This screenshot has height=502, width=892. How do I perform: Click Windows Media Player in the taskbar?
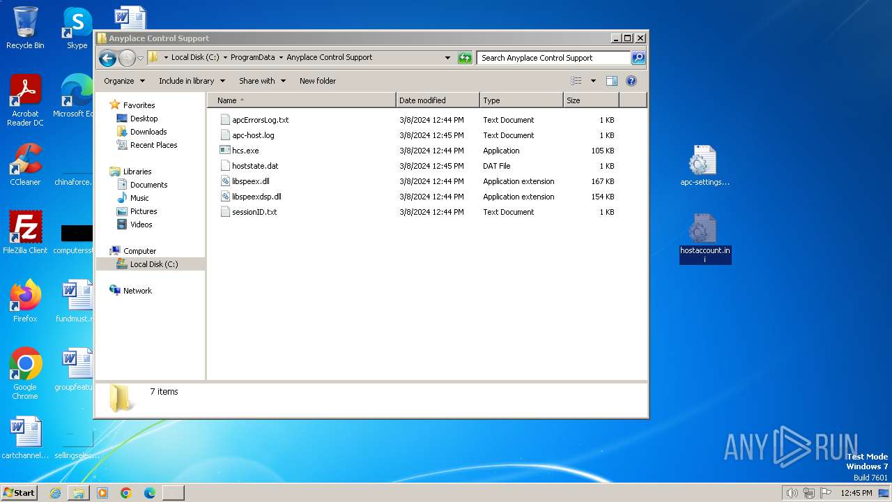102,493
